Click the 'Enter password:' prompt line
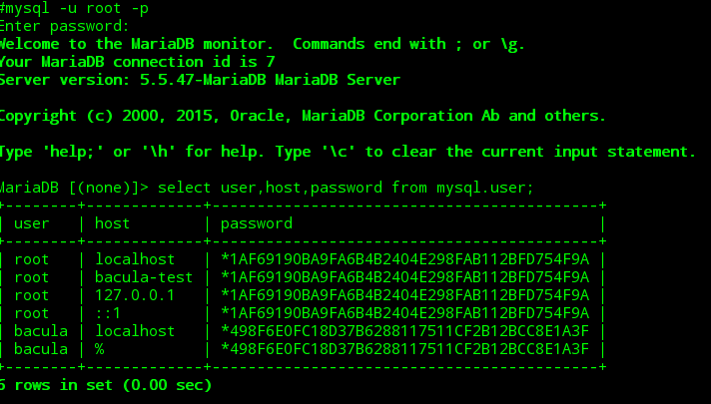This screenshot has width=711, height=404. pos(65,26)
